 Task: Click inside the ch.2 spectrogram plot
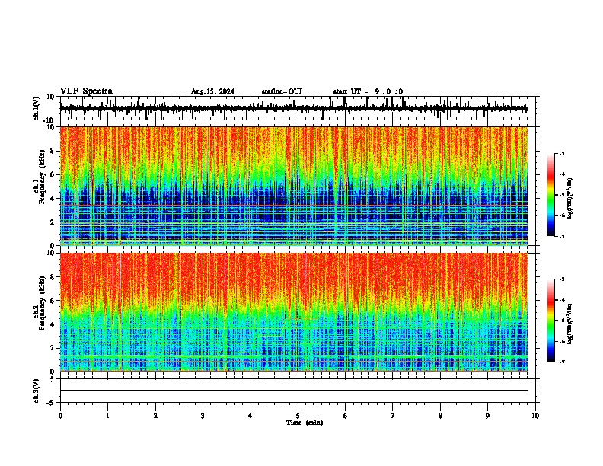coord(294,312)
